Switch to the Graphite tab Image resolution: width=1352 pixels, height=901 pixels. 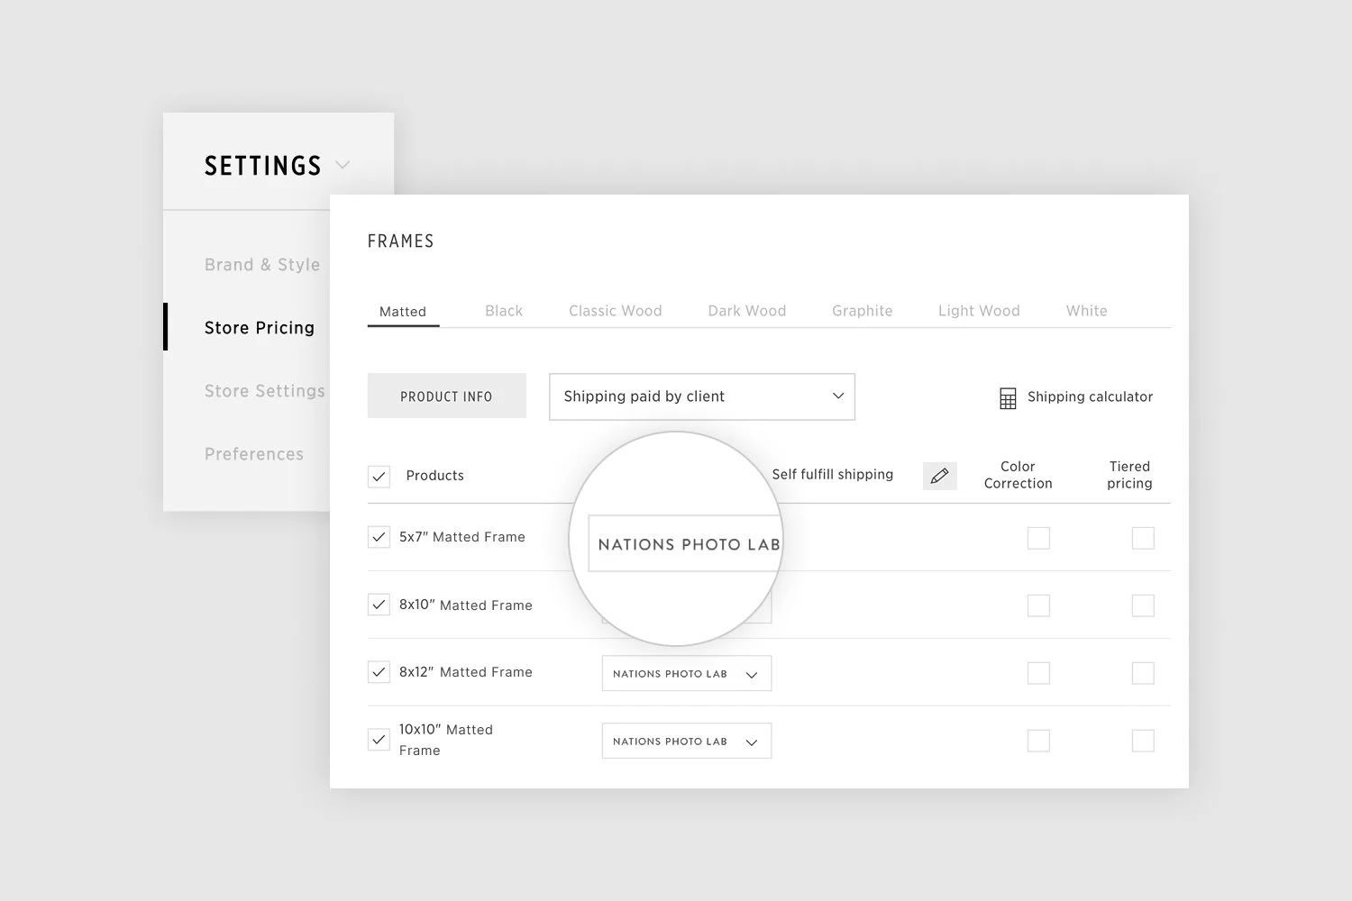click(x=863, y=311)
